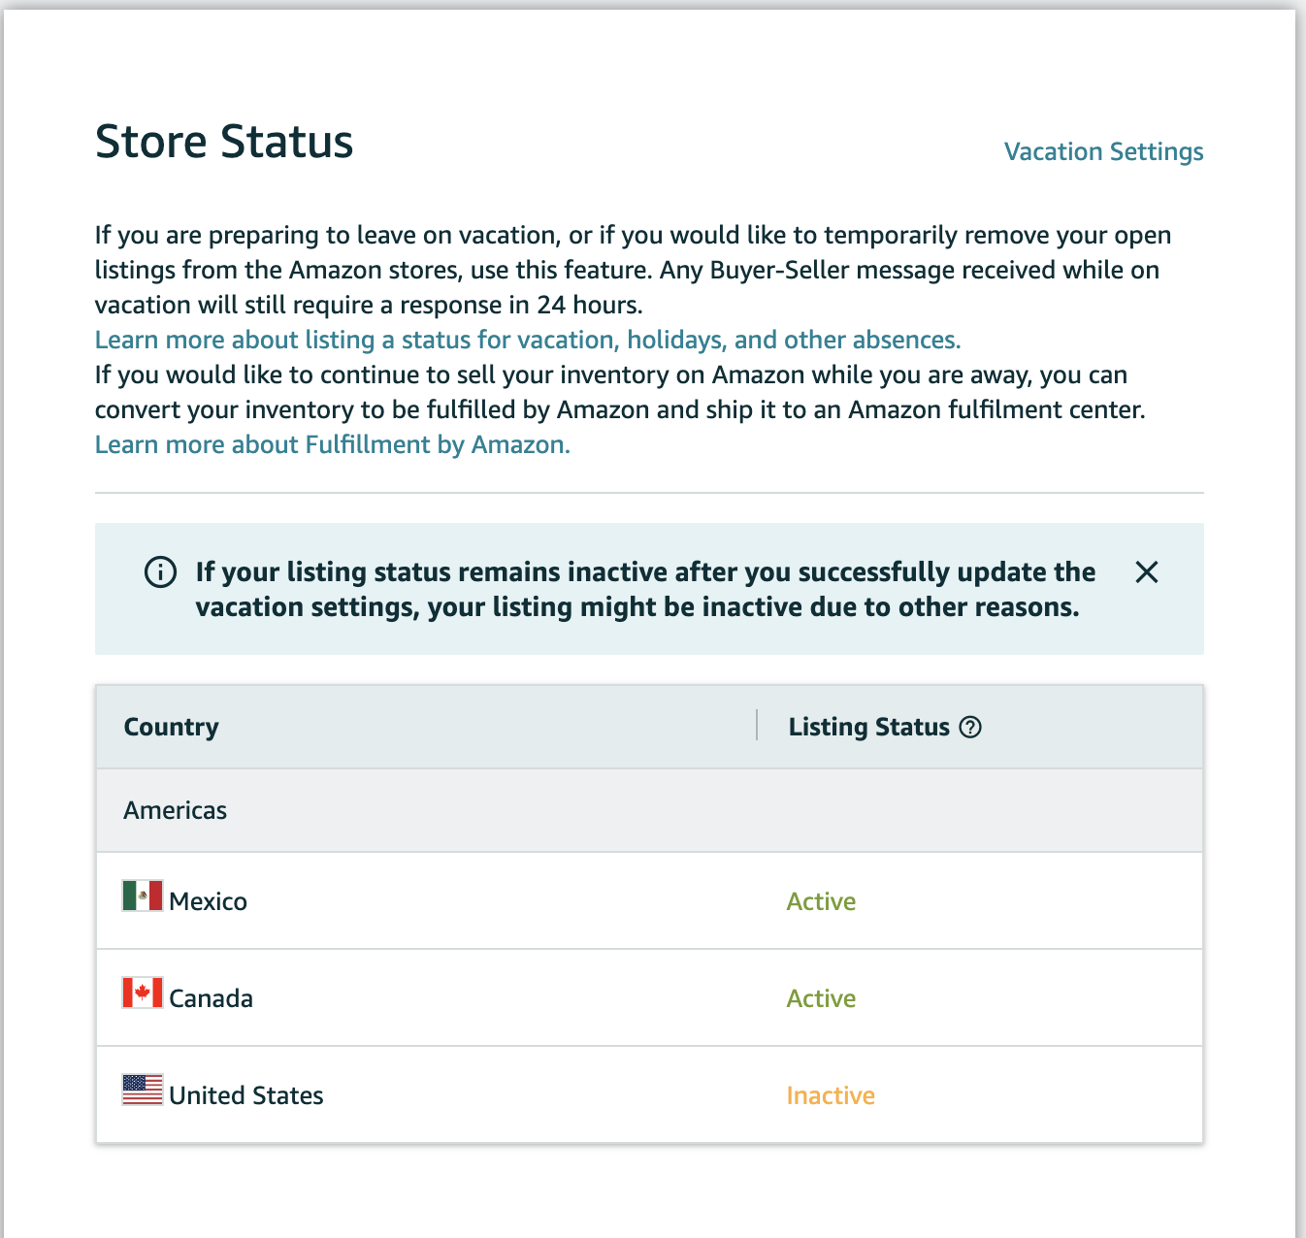This screenshot has height=1238, width=1306.
Task: Click the Americas region row
Action: pyautogui.click(x=649, y=810)
